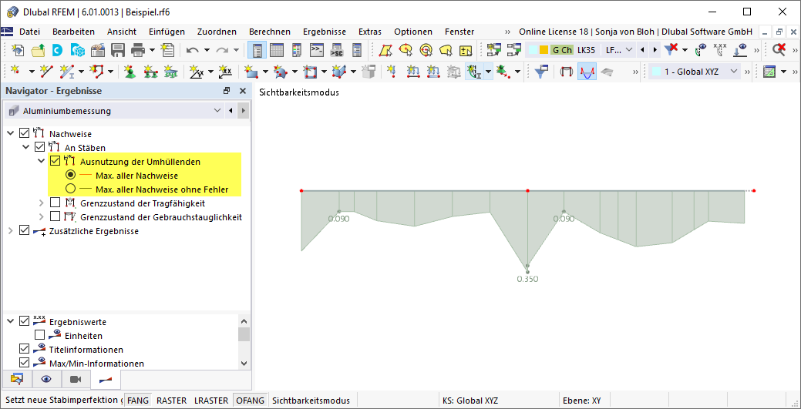801x409 pixels.
Task: Select Max. aller Nachweise radio button
Action: [x=70, y=175]
